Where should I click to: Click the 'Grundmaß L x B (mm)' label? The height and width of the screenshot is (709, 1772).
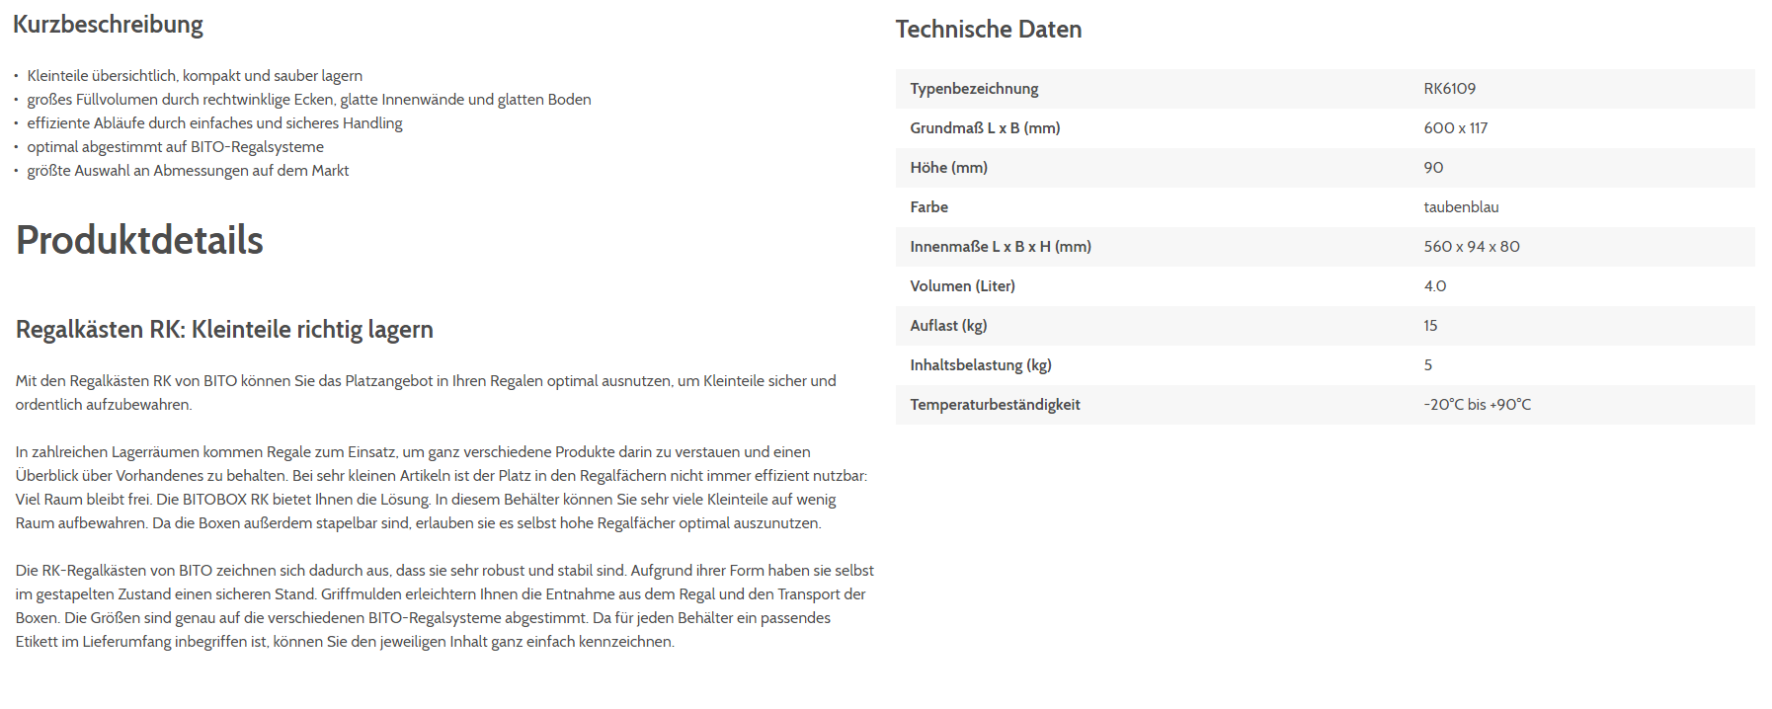click(x=985, y=128)
